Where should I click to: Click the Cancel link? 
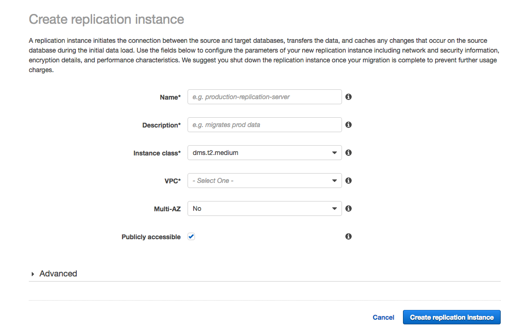tap(383, 317)
